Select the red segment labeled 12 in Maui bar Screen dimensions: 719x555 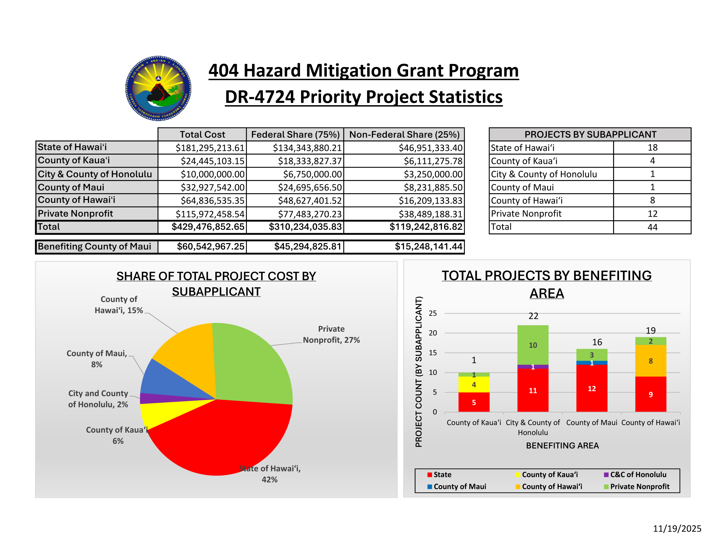tap(591, 388)
